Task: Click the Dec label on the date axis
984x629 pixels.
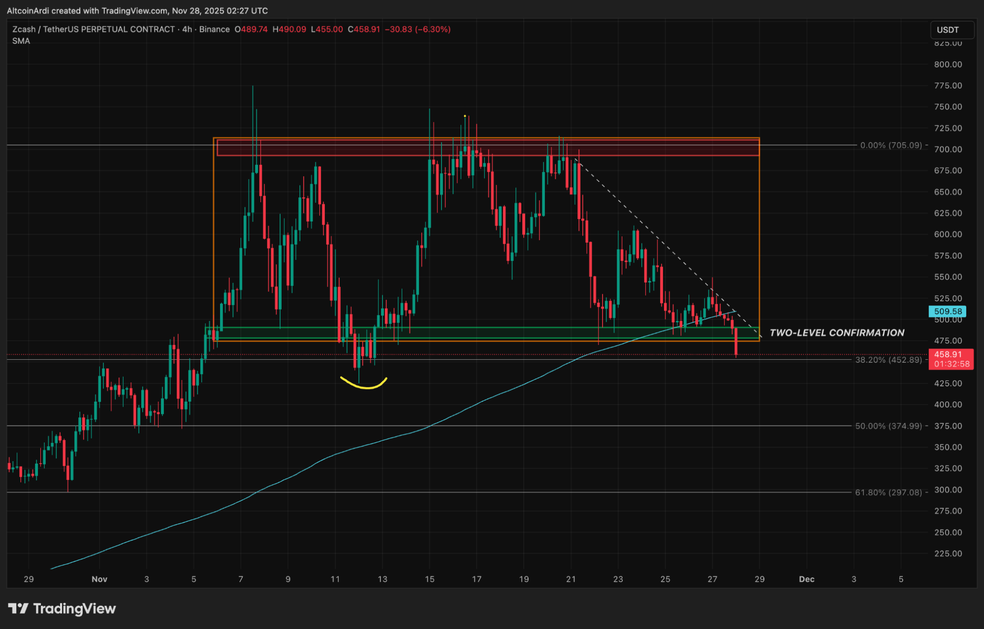Action: pos(806,579)
